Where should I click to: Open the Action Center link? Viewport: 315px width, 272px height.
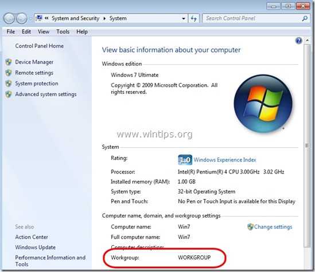tap(32, 237)
